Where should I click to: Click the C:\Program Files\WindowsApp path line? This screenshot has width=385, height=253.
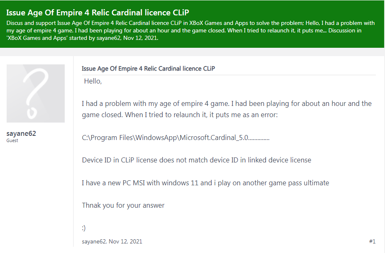pos(175,138)
